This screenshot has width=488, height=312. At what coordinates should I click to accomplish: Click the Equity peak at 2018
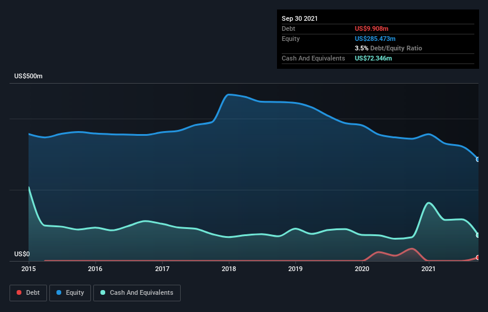coord(229,95)
